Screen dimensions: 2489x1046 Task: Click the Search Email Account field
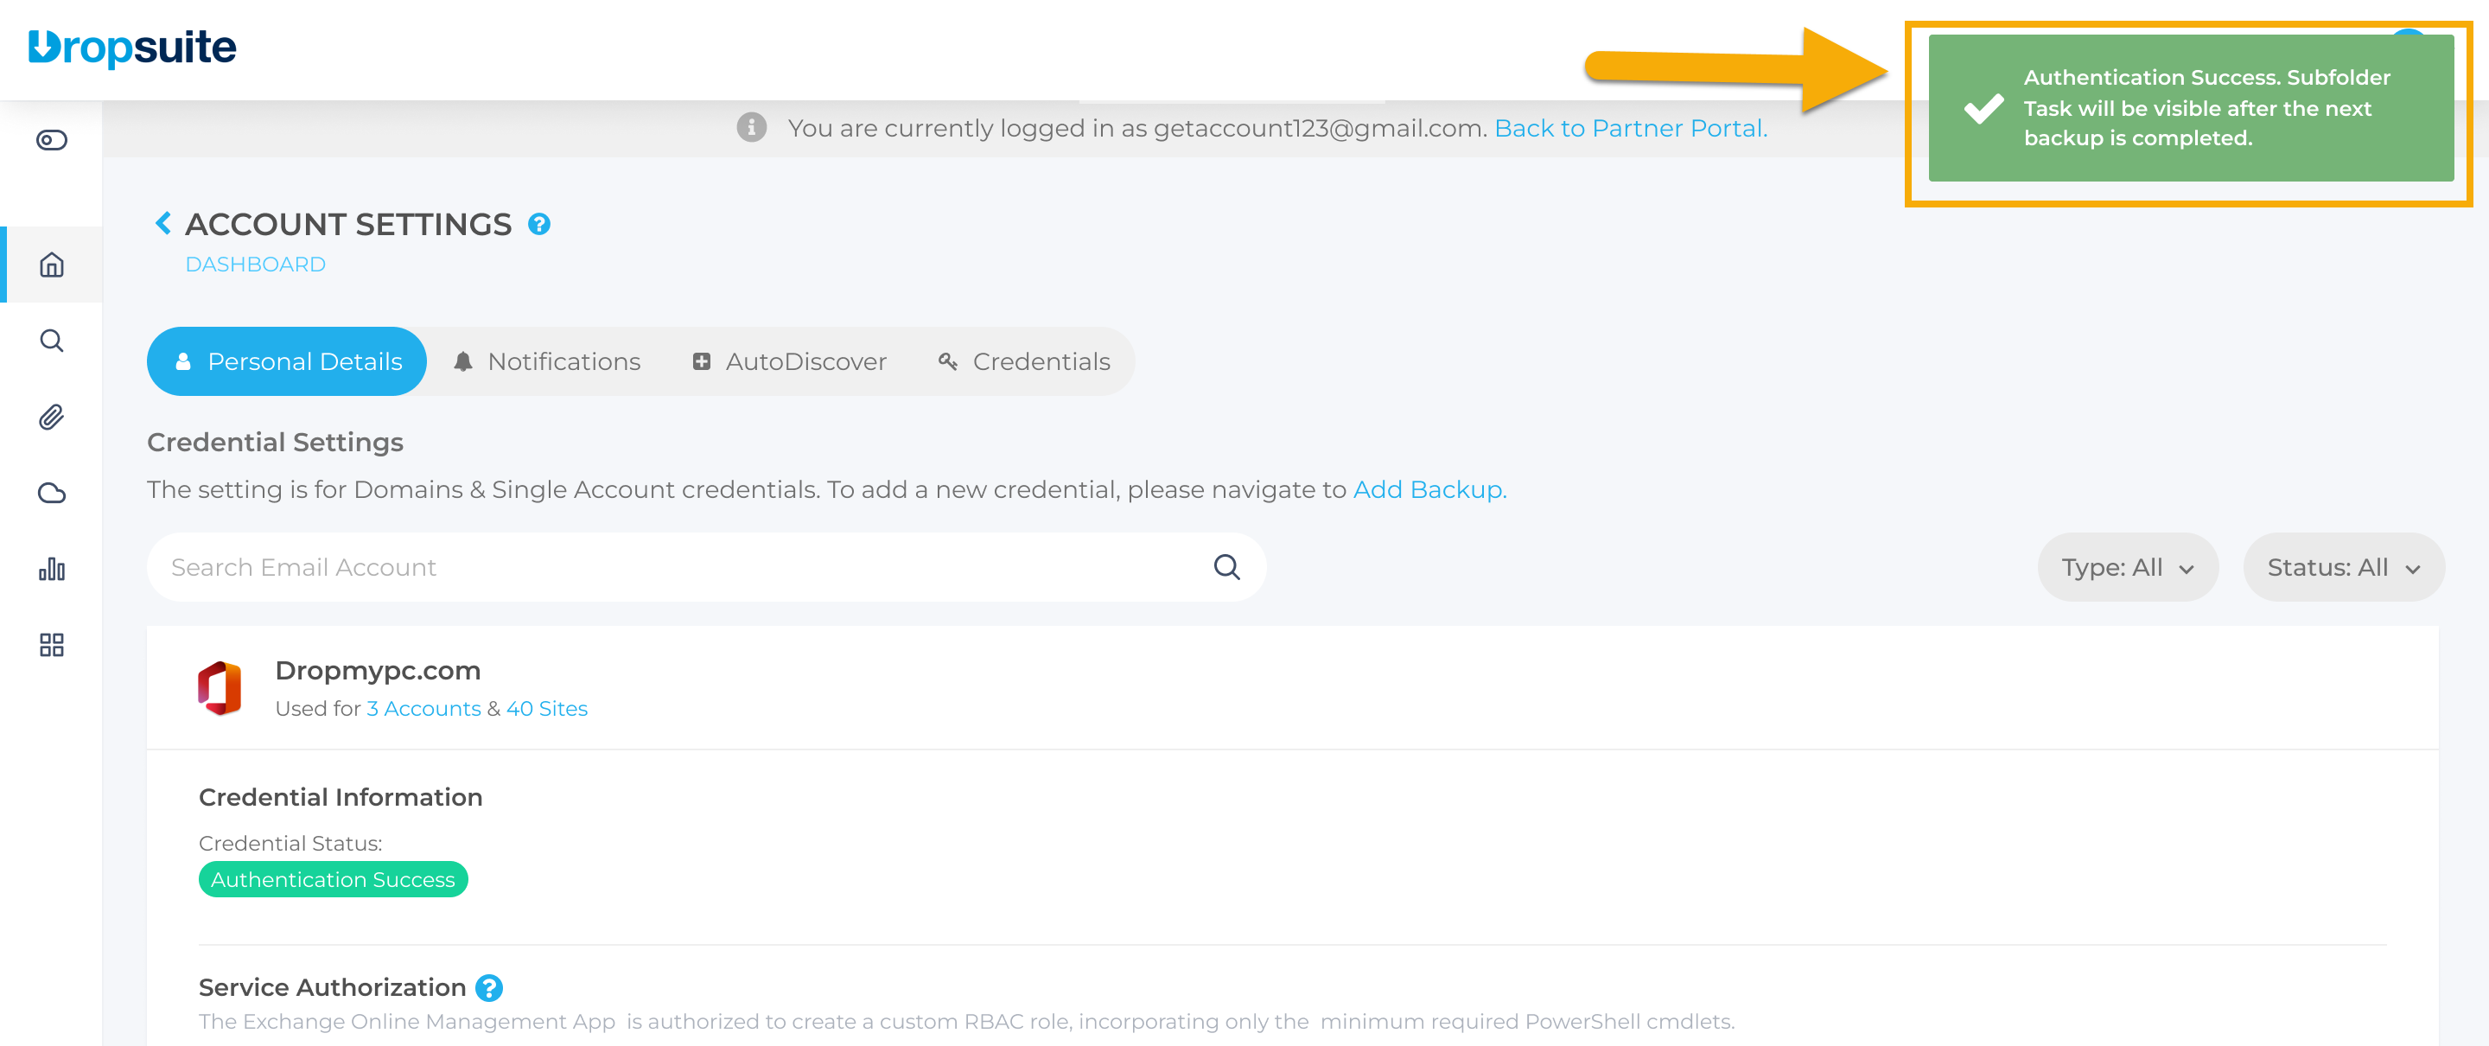tap(677, 567)
